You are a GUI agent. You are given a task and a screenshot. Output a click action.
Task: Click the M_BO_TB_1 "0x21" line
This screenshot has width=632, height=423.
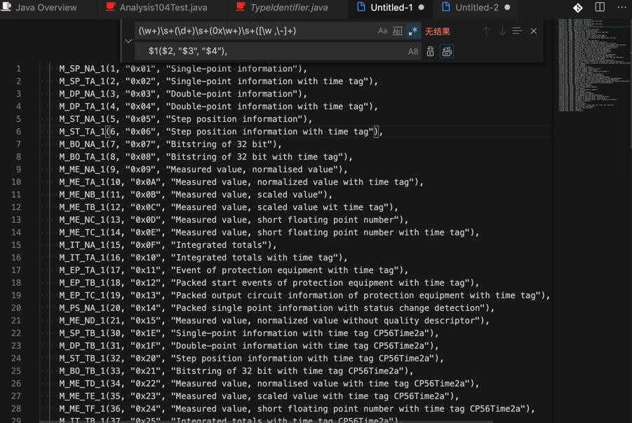pos(236,371)
